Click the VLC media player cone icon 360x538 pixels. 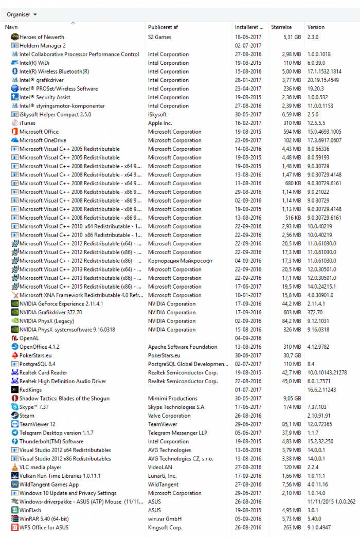[15, 467]
